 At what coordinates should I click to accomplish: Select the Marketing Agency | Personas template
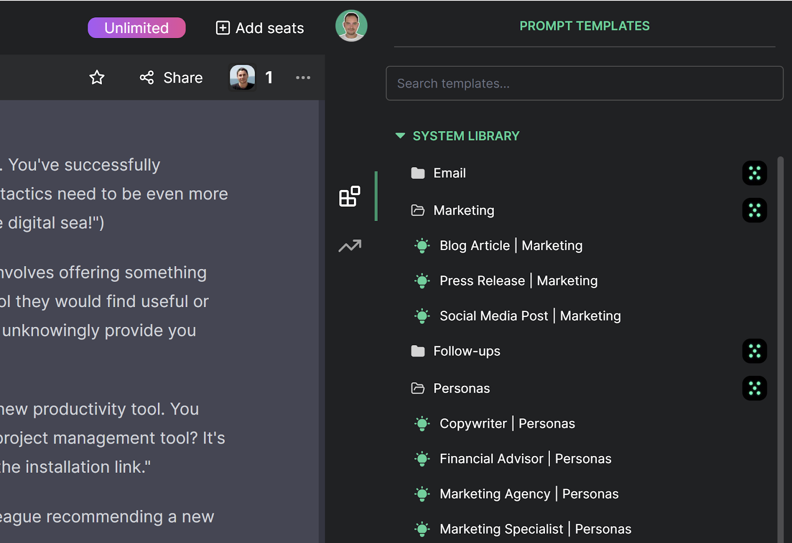529,494
